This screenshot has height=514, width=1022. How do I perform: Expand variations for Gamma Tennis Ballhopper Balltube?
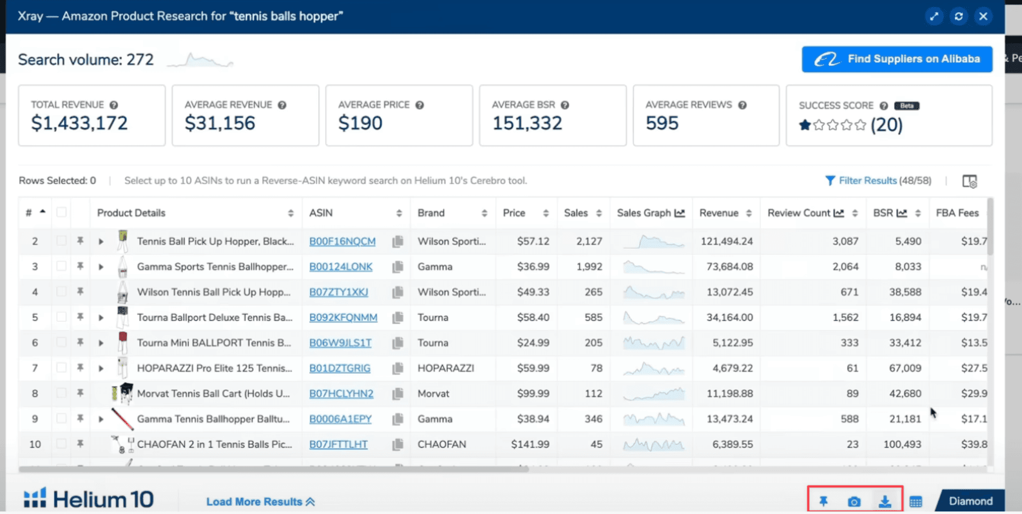tap(101, 419)
